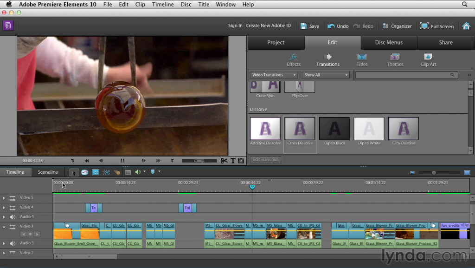The width and height of the screenshot is (475, 268).
Task: Expand the Video 4 track
Action: click(4, 208)
